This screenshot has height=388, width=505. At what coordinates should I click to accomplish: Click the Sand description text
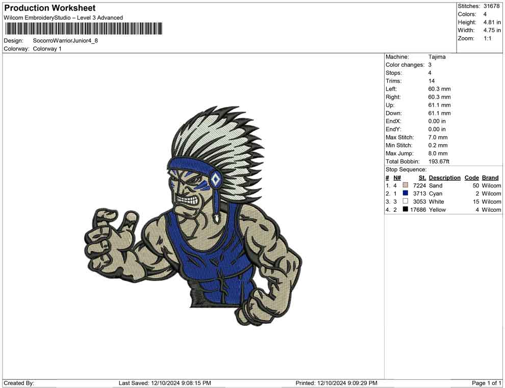coord(436,185)
